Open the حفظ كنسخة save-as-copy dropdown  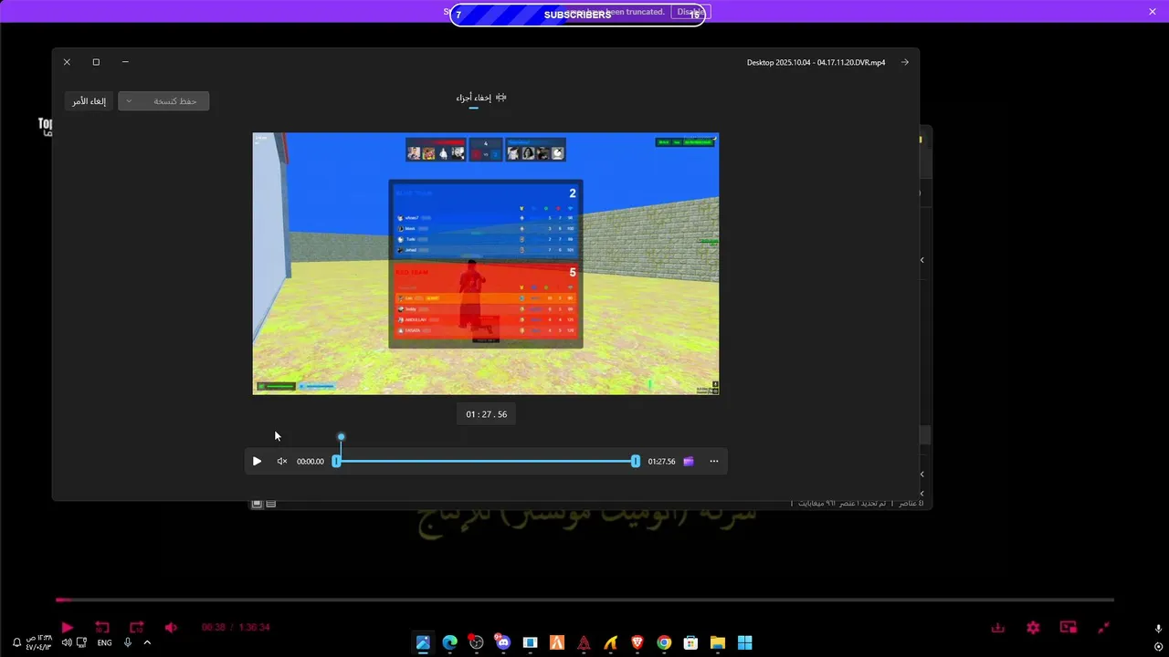[x=163, y=101]
